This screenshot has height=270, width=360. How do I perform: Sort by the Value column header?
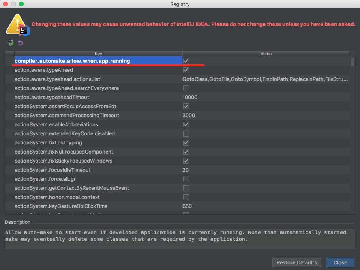click(266, 54)
